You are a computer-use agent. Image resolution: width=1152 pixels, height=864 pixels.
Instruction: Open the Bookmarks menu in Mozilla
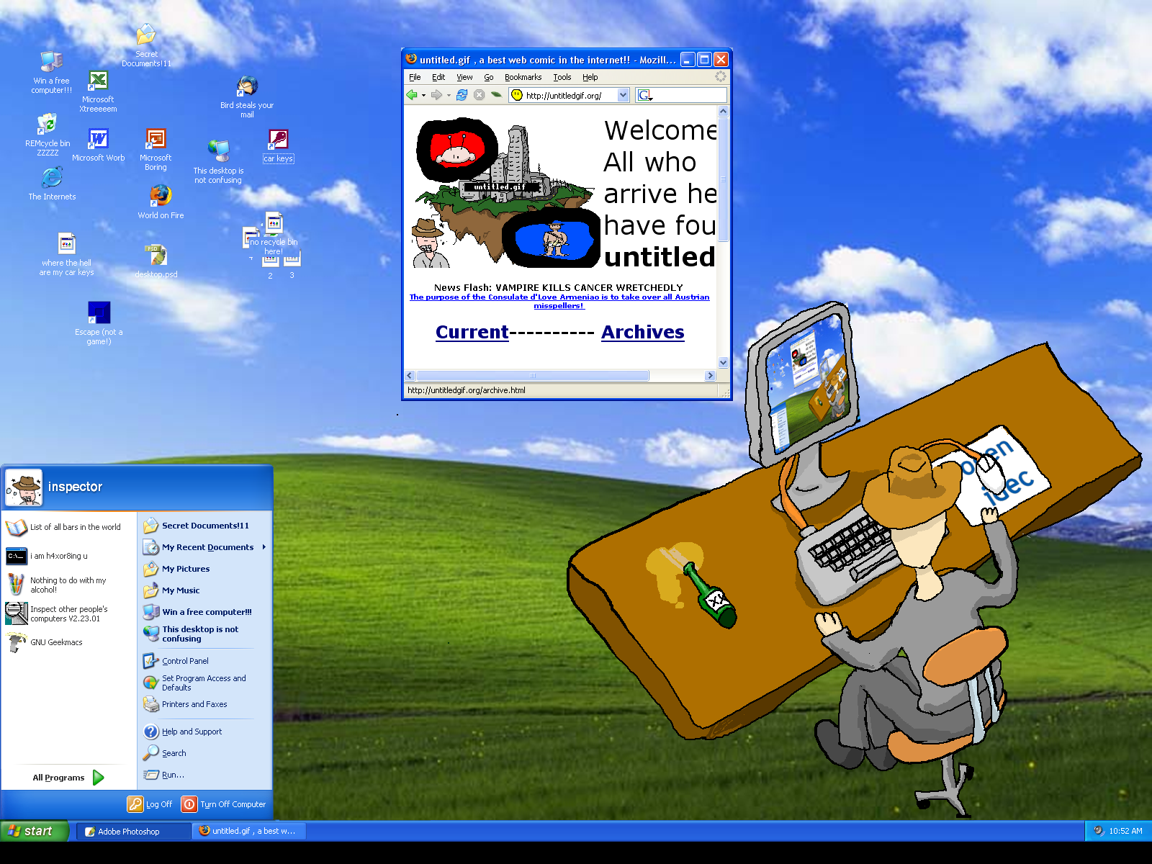coord(523,77)
